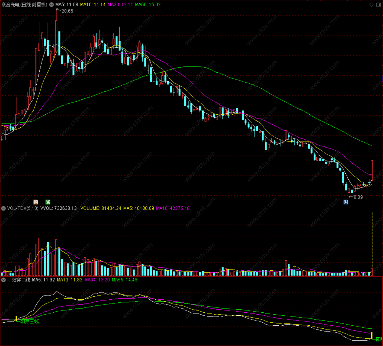Click the volume MA5: 40180.09 label
The image size is (383, 346).
139,208
